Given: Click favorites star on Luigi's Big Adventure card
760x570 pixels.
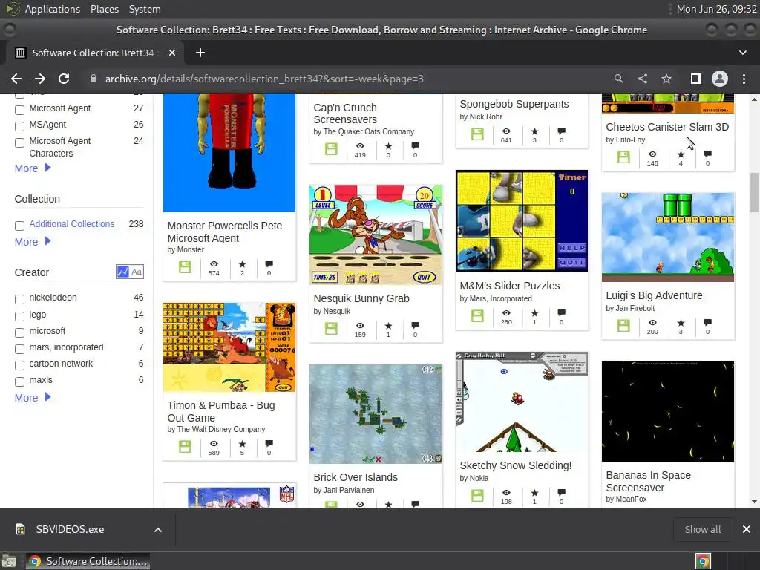Looking at the screenshot, I should coord(681,322).
